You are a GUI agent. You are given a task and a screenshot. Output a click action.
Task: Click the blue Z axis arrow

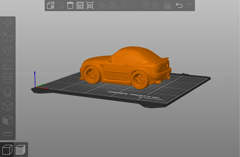35,75
